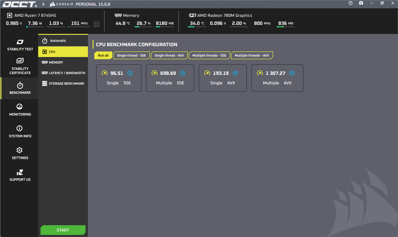Select the Latency / Bandwidth benchmark
The width and height of the screenshot is (398, 237).
(x=63, y=73)
